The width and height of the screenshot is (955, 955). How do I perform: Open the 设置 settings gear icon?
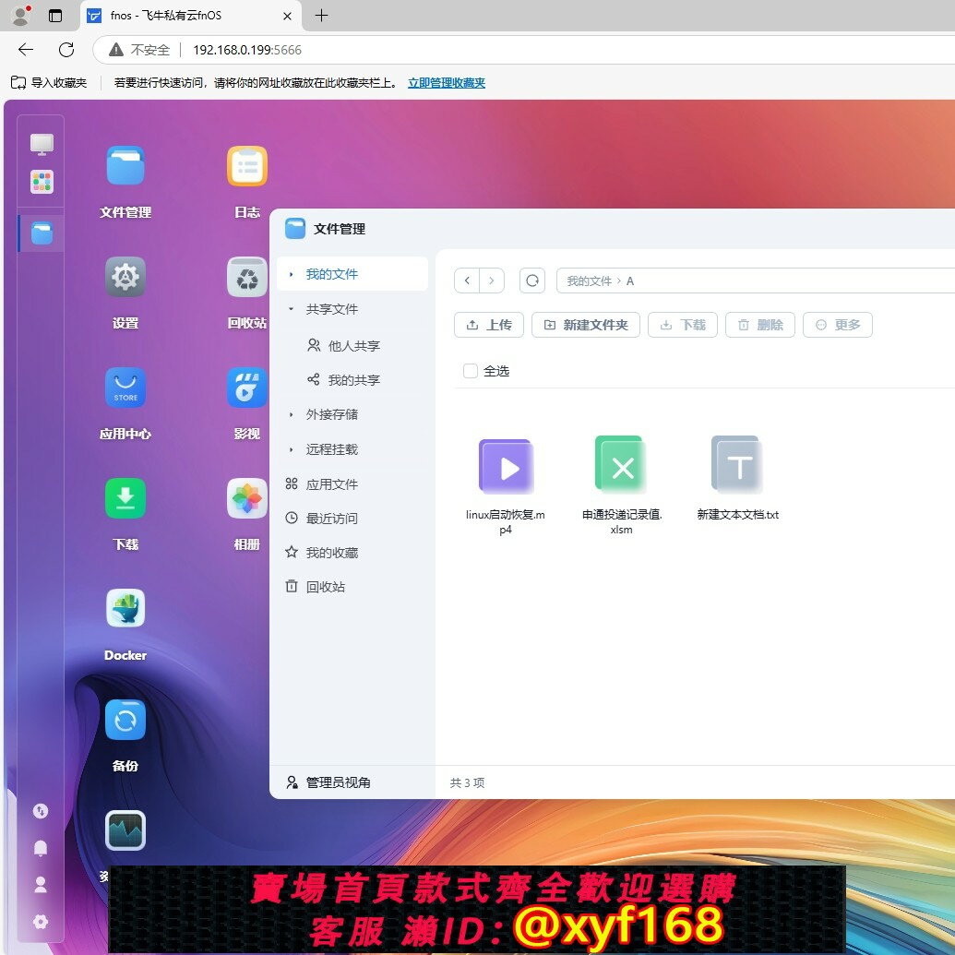(x=125, y=277)
